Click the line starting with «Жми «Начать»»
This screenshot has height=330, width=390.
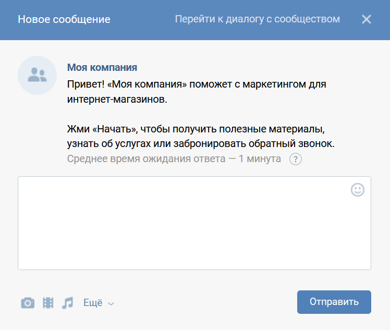tap(199, 129)
